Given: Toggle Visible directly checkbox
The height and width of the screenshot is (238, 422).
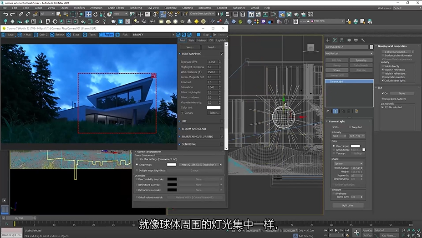Looking at the screenshot, I should (x=382, y=66).
